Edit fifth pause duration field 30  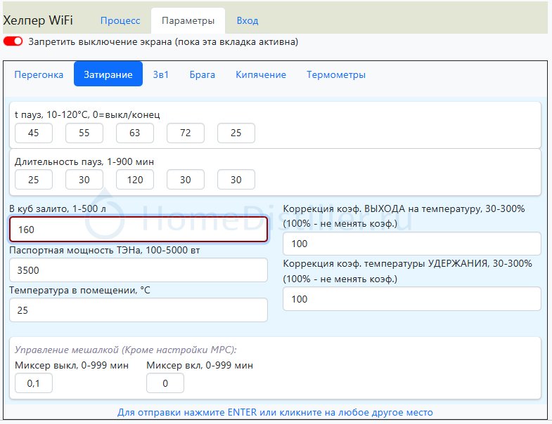pos(236,180)
